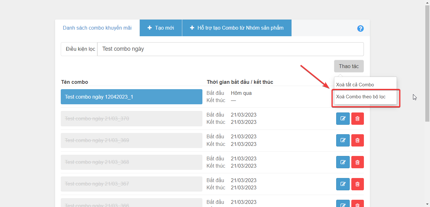Edit combo Test combo ngày 21/03_370
Viewport: 430px width, 207px height.
(343, 119)
